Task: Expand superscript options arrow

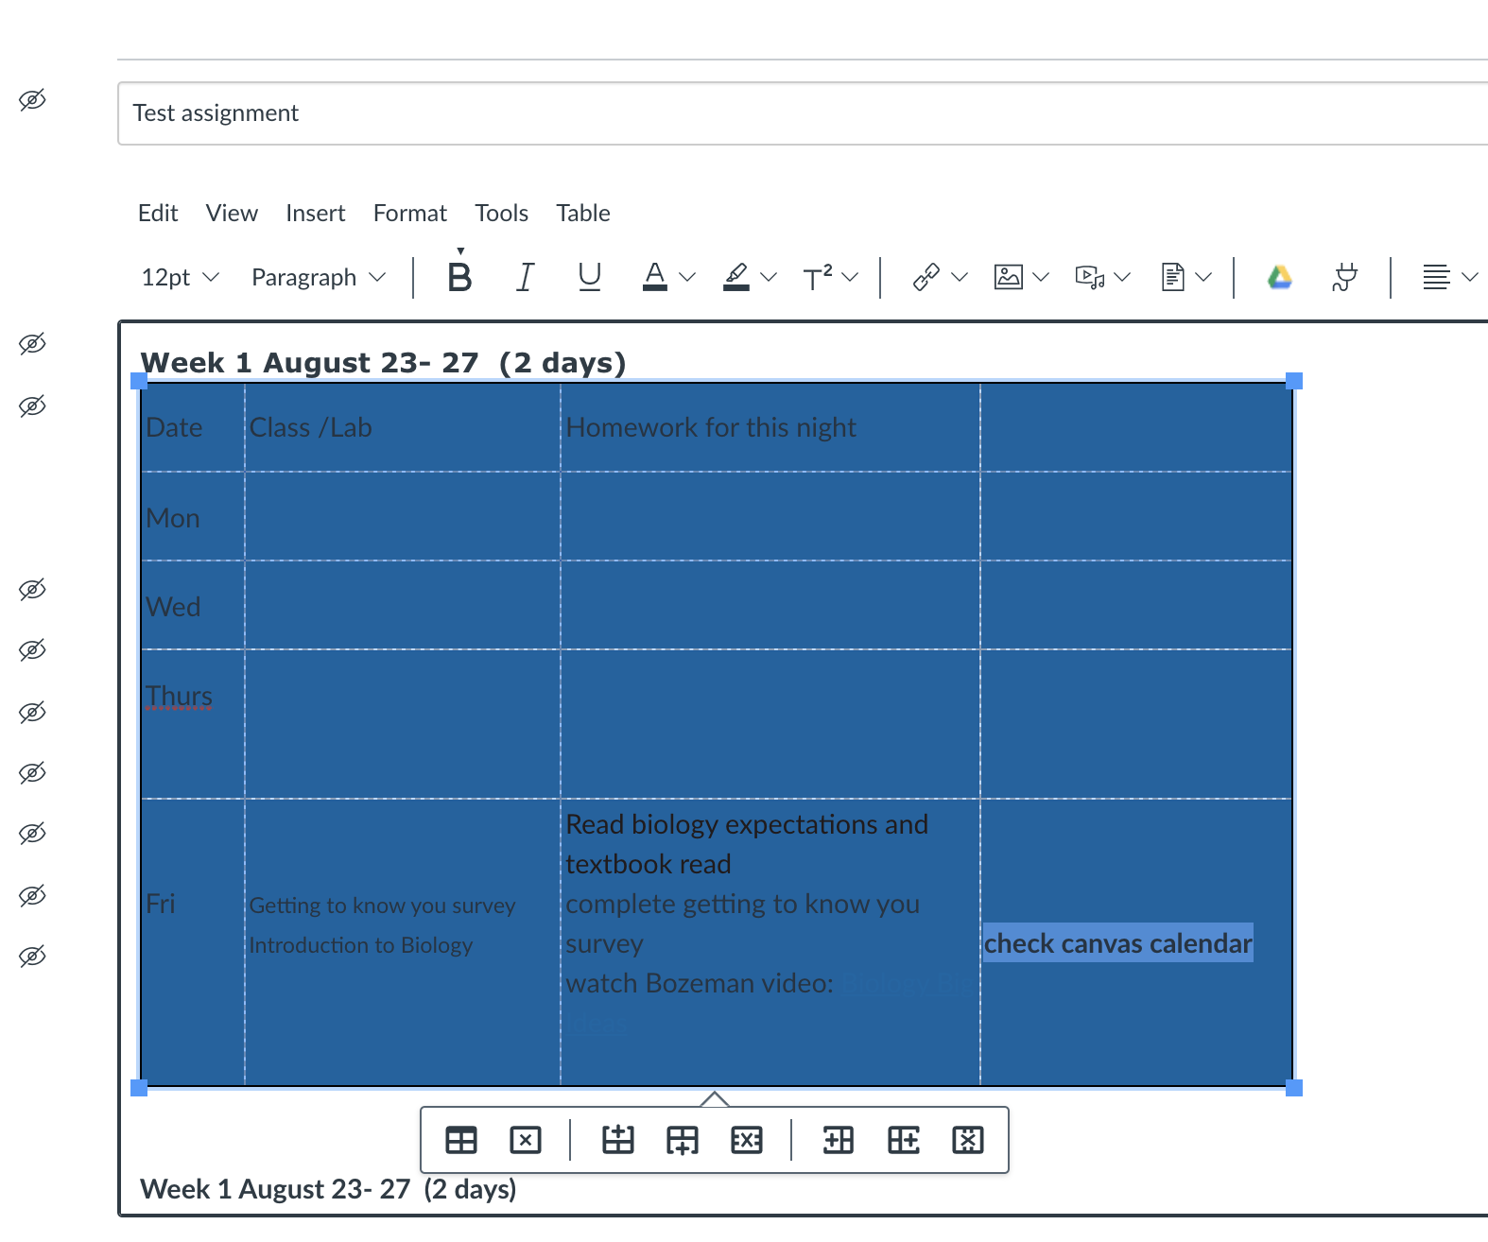Action: point(850,277)
